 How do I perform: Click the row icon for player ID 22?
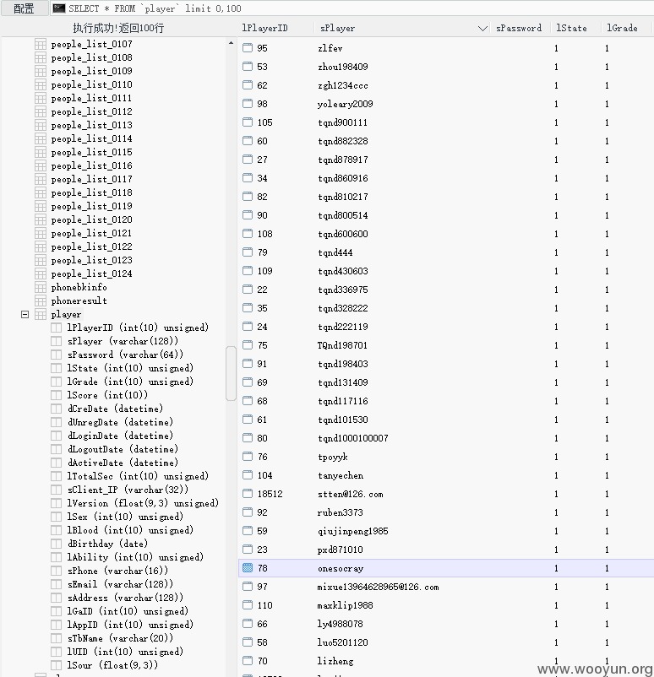(x=248, y=290)
